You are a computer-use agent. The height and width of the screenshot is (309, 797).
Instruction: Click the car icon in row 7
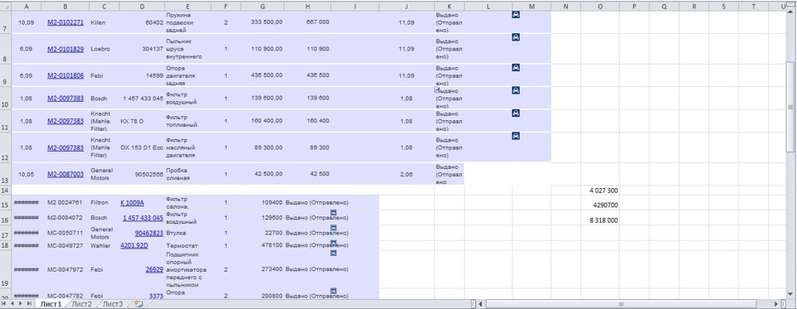516,15
